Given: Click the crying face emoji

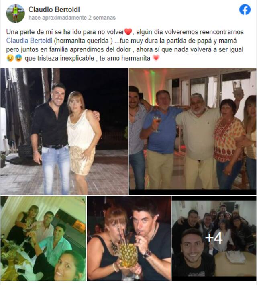Looking at the screenshot, I should click(10, 58).
